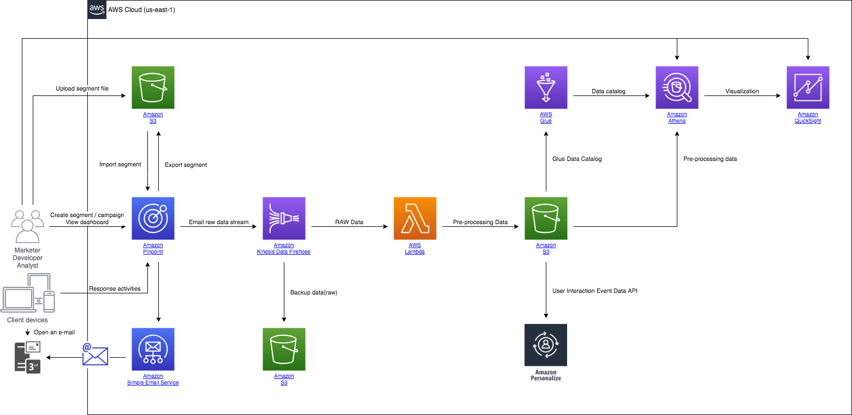Select the segment-file Amazon S3 bucket icon
This screenshot has width=852, height=415.
153,87
